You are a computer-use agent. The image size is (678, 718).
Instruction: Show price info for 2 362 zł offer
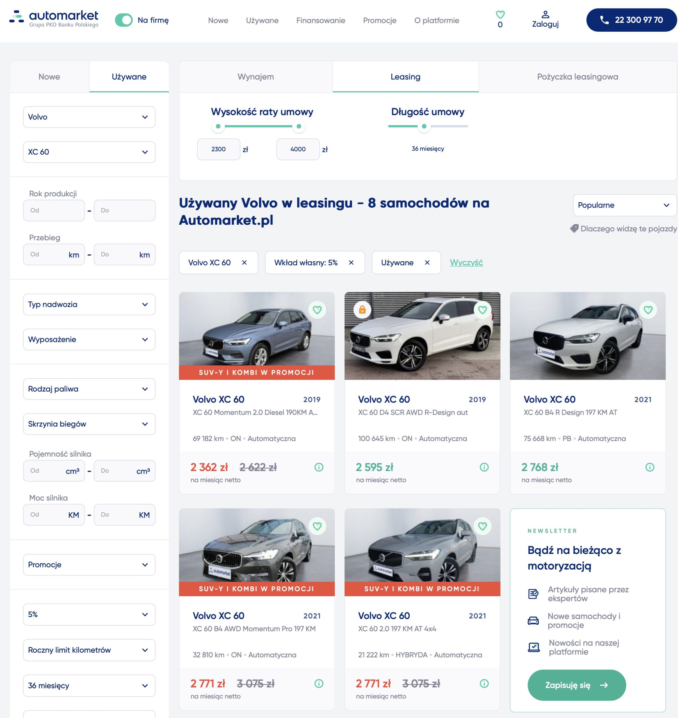coord(319,467)
